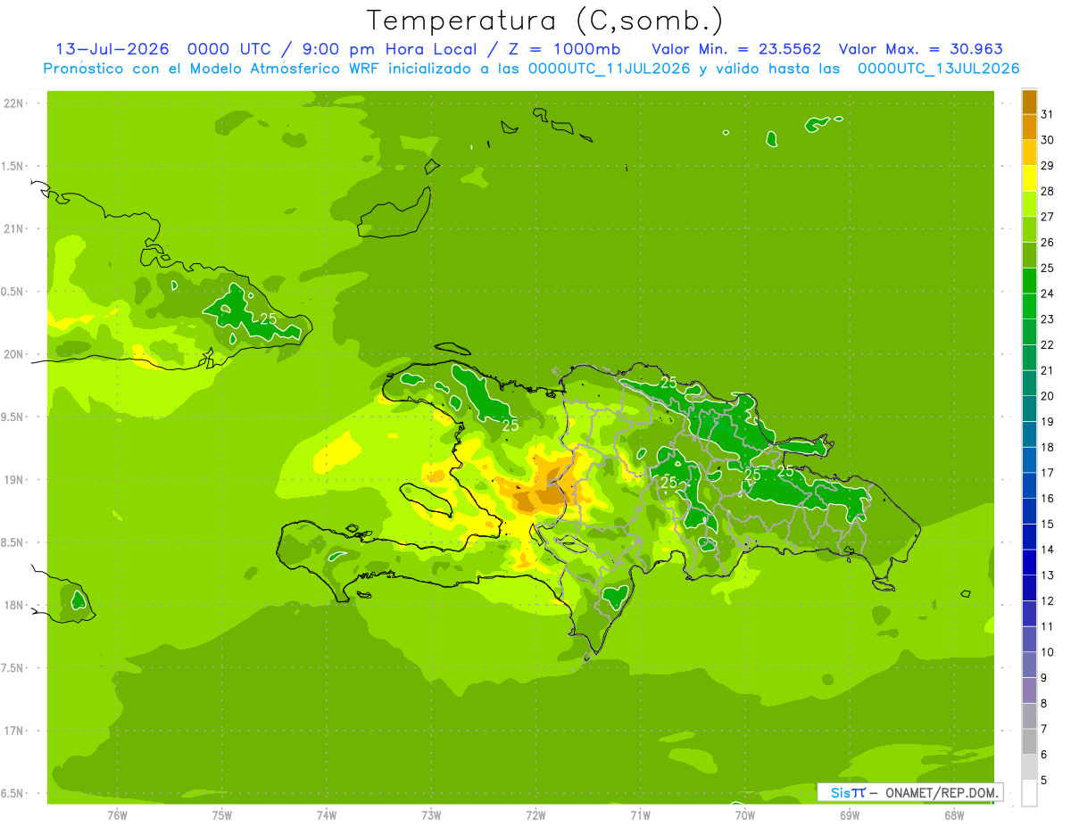Click the '20N' latitude axis label
1071x827 pixels.
(13, 354)
